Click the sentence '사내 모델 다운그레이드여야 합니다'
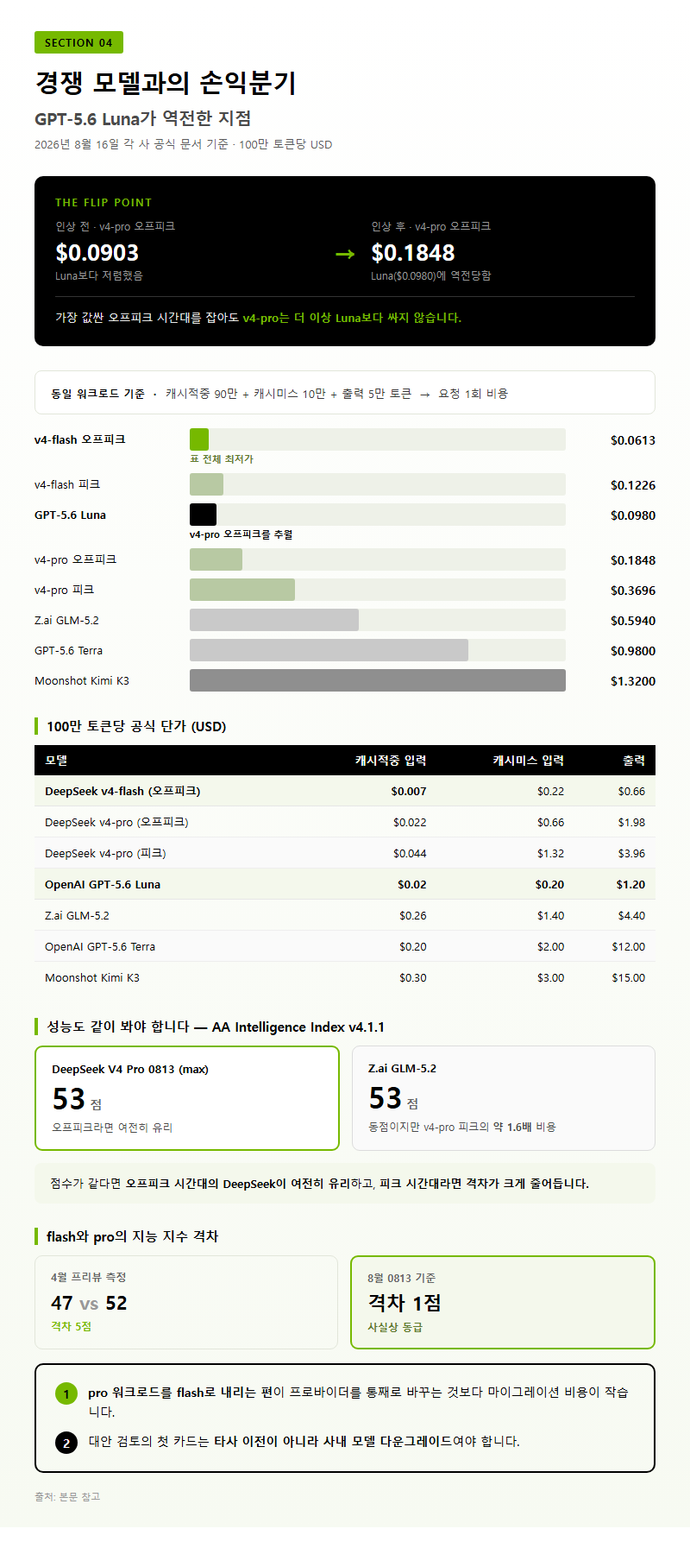 coord(421,1441)
